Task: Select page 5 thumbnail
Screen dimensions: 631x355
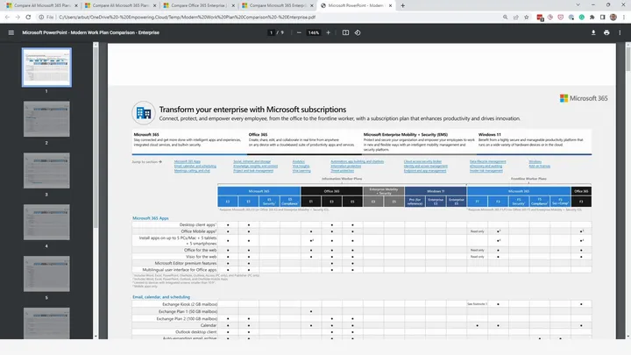Action: click(46, 273)
